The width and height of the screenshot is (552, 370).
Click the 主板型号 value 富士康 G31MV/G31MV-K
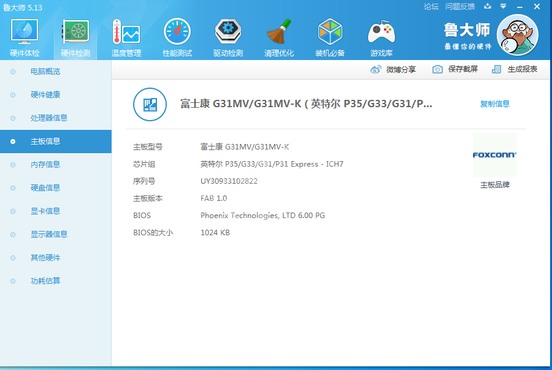pyautogui.click(x=245, y=146)
